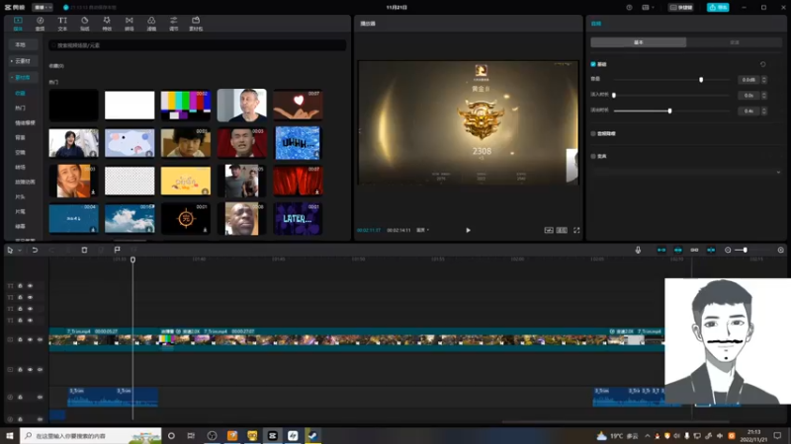Viewport: 791px width, 444px height.
Task: Click the 本地 local button
Action: click(23, 44)
